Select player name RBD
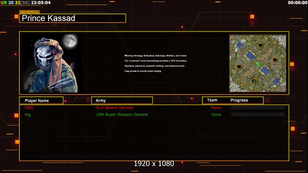The width and height of the screenshot is (308, 173). coord(29,108)
